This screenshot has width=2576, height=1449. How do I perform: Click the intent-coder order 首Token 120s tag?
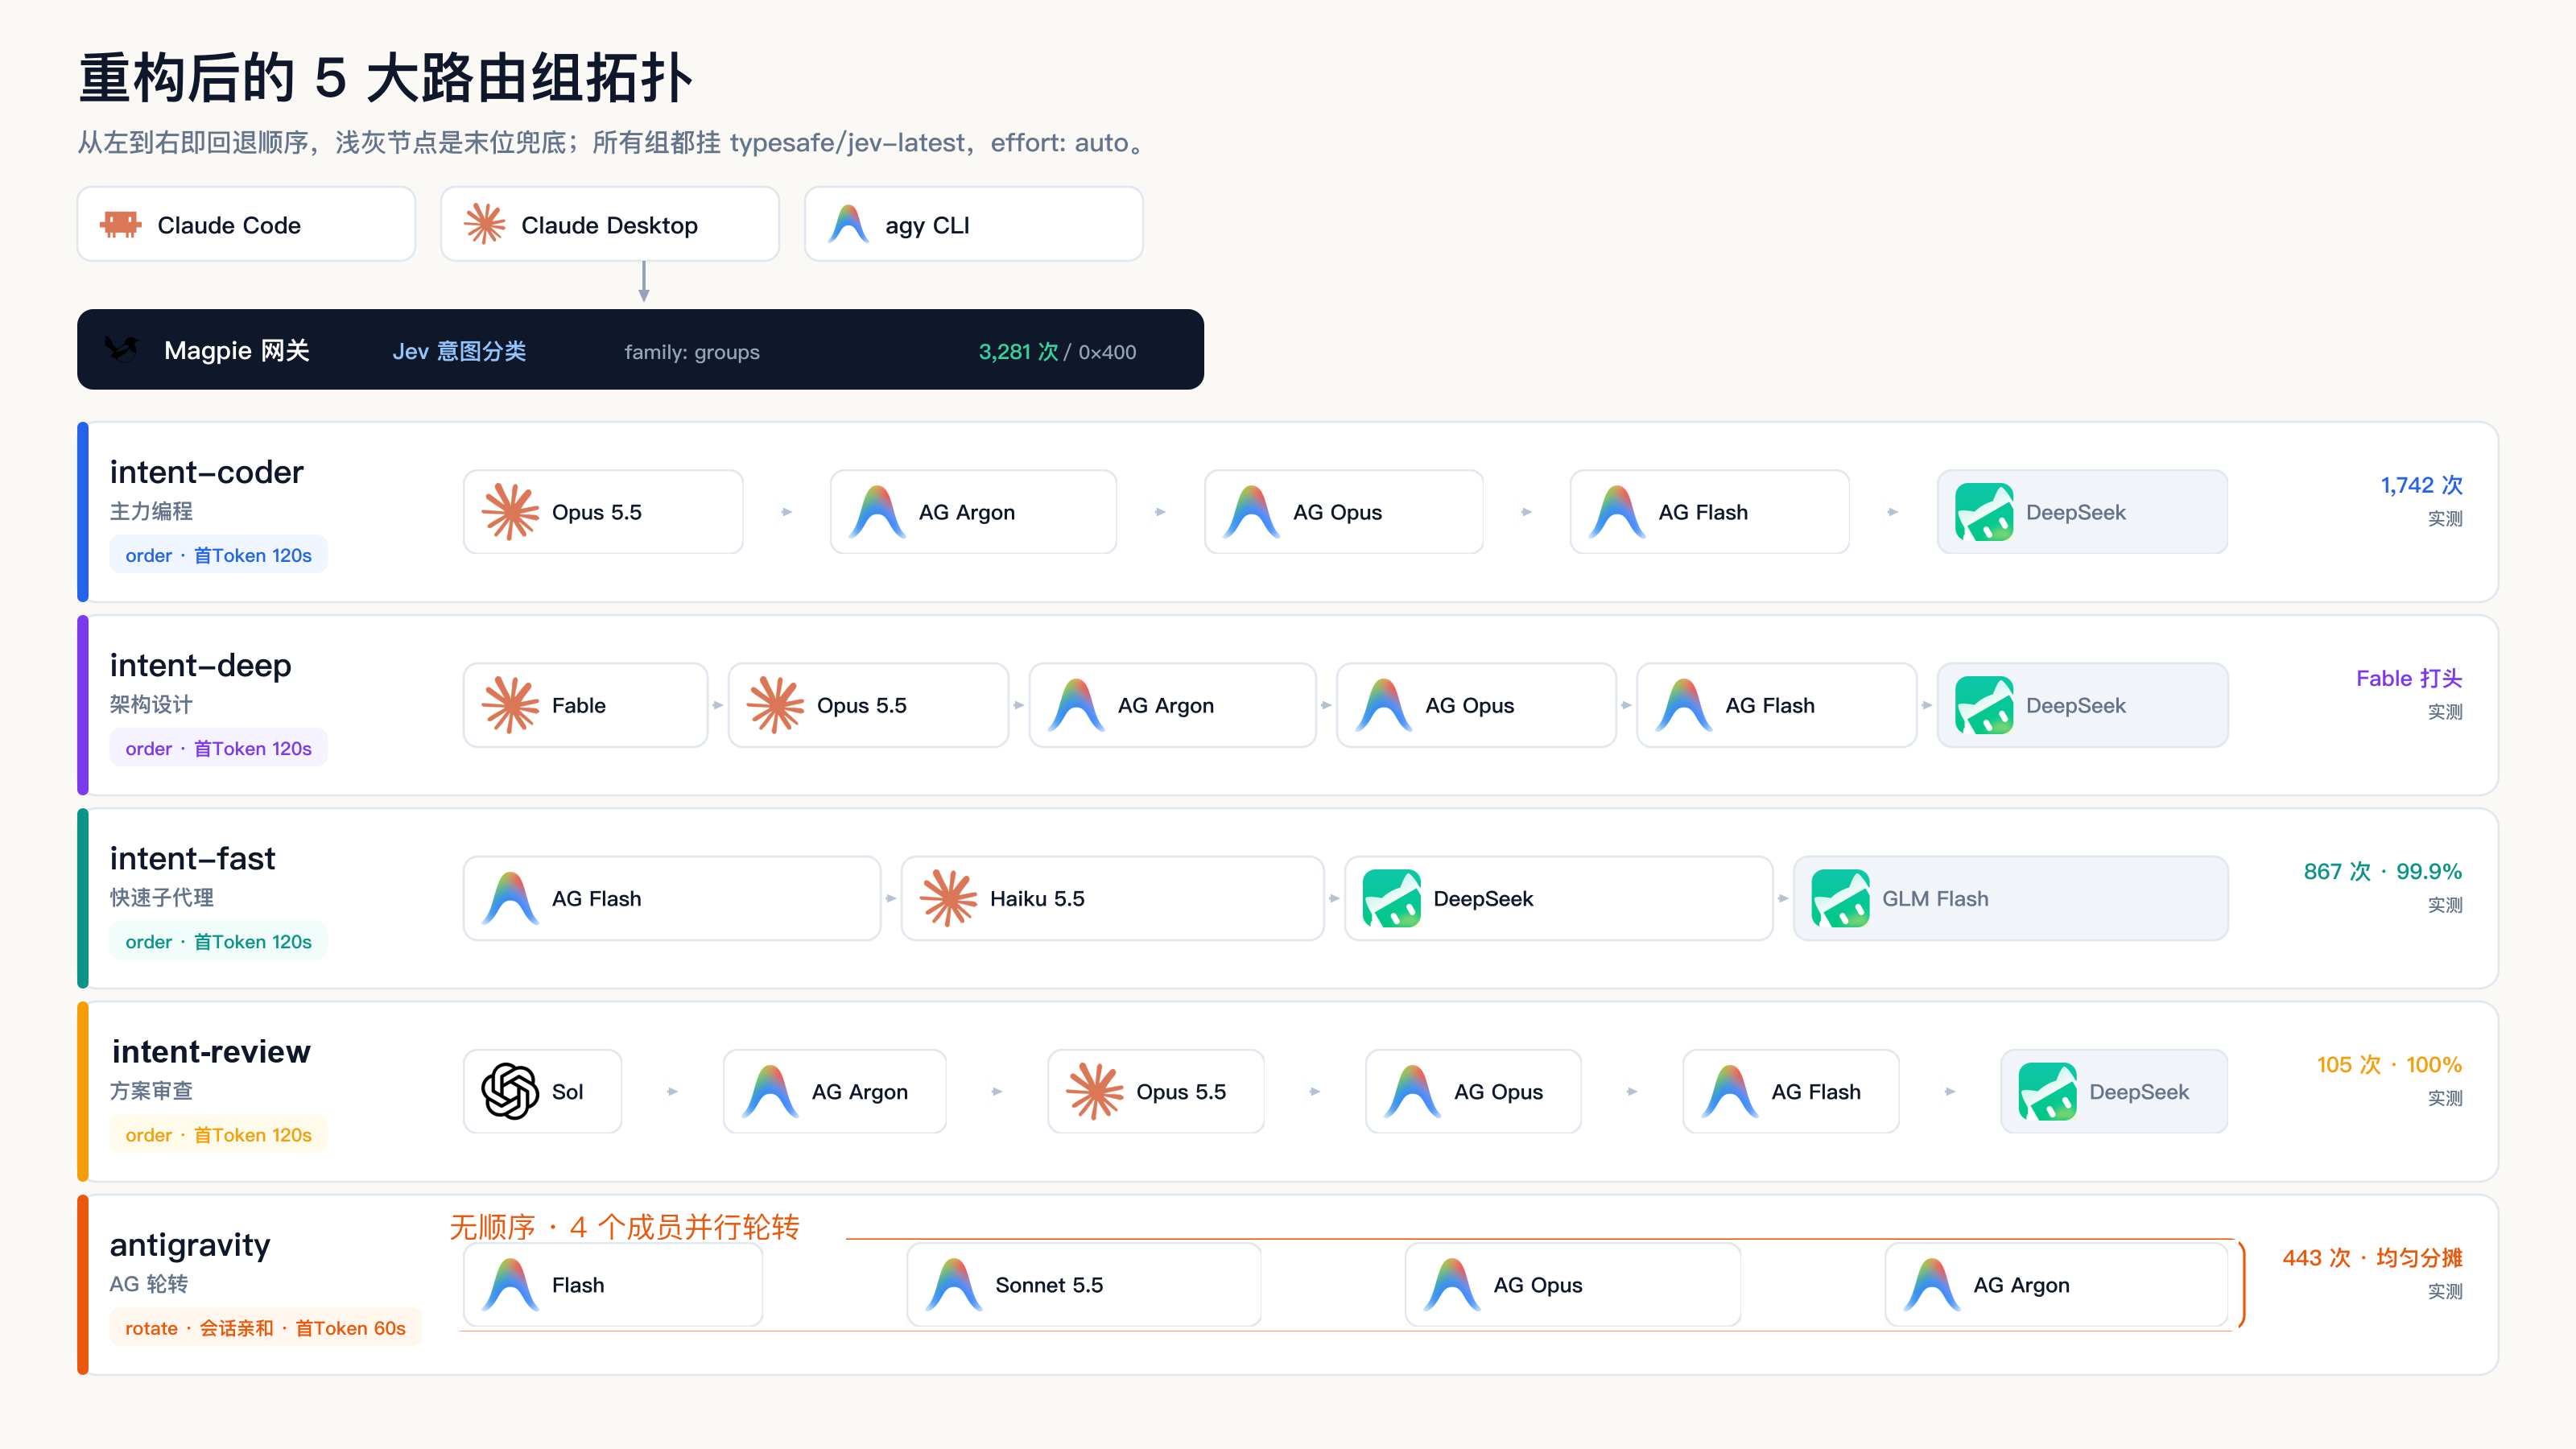219,555
